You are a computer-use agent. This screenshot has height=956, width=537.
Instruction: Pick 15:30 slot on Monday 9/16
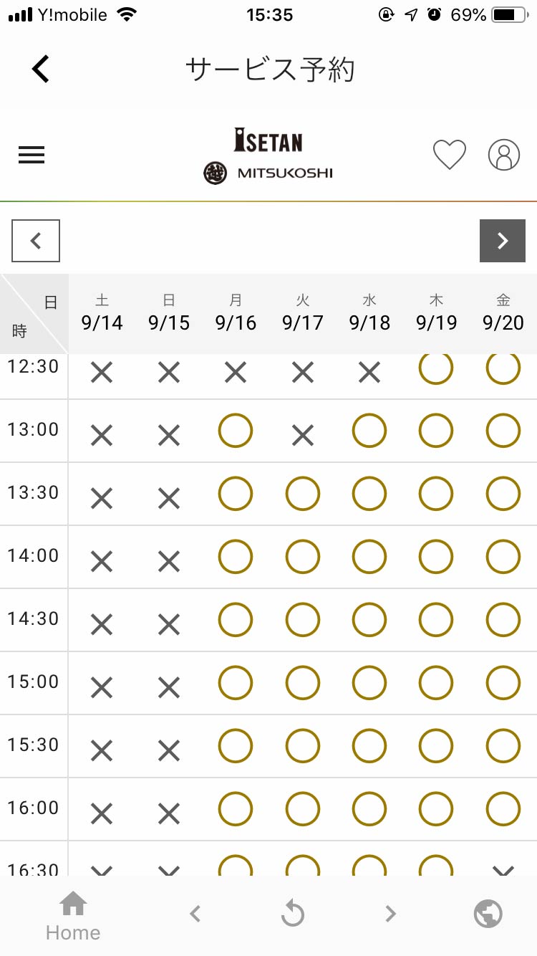coord(236,746)
